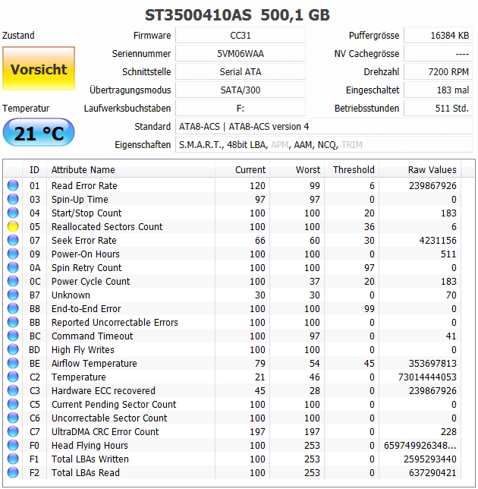Select the 'Seek Error Rate' attribute name
This screenshot has height=489, width=478.
[x=83, y=241]
